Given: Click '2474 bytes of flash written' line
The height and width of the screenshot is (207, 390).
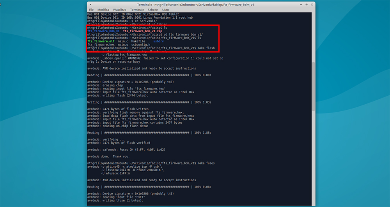Looking at the screenshot, I should [x=118, y=109].
